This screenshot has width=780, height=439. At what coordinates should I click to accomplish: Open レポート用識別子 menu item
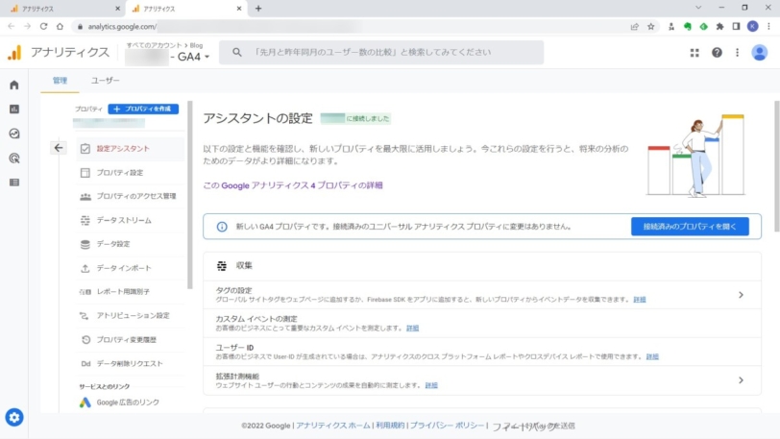tap(130, 292)
